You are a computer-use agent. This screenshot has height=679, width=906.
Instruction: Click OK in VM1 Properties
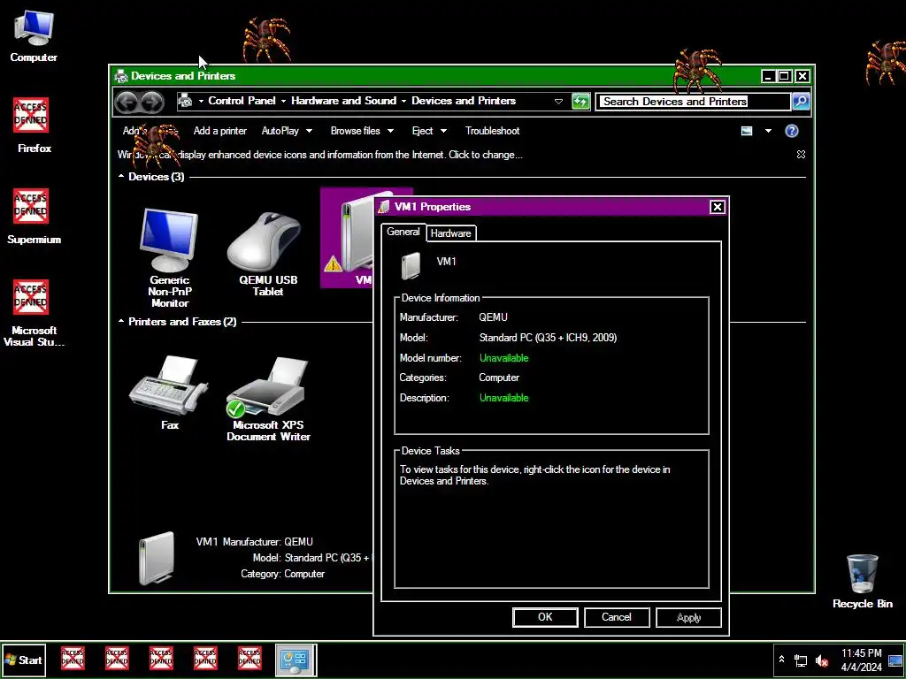(x=545, y=617)
